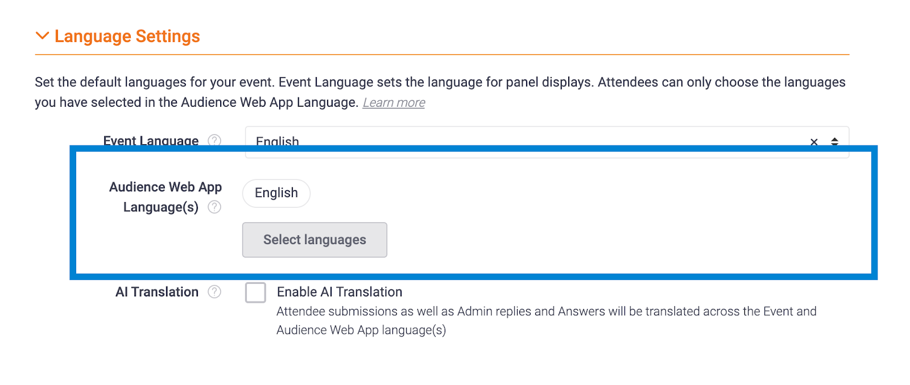This screenshot has height=385, width=910.
Task: Collapse the Language Settings chevron
Action: (42, 36)
